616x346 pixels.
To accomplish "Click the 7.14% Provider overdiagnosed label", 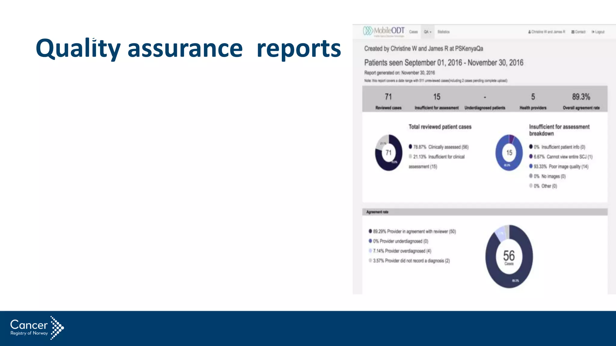I will pos(402,251).
